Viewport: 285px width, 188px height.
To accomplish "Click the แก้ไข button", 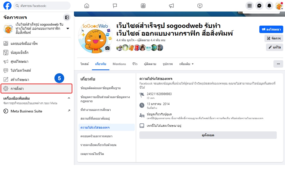I will tap(274, 47).
